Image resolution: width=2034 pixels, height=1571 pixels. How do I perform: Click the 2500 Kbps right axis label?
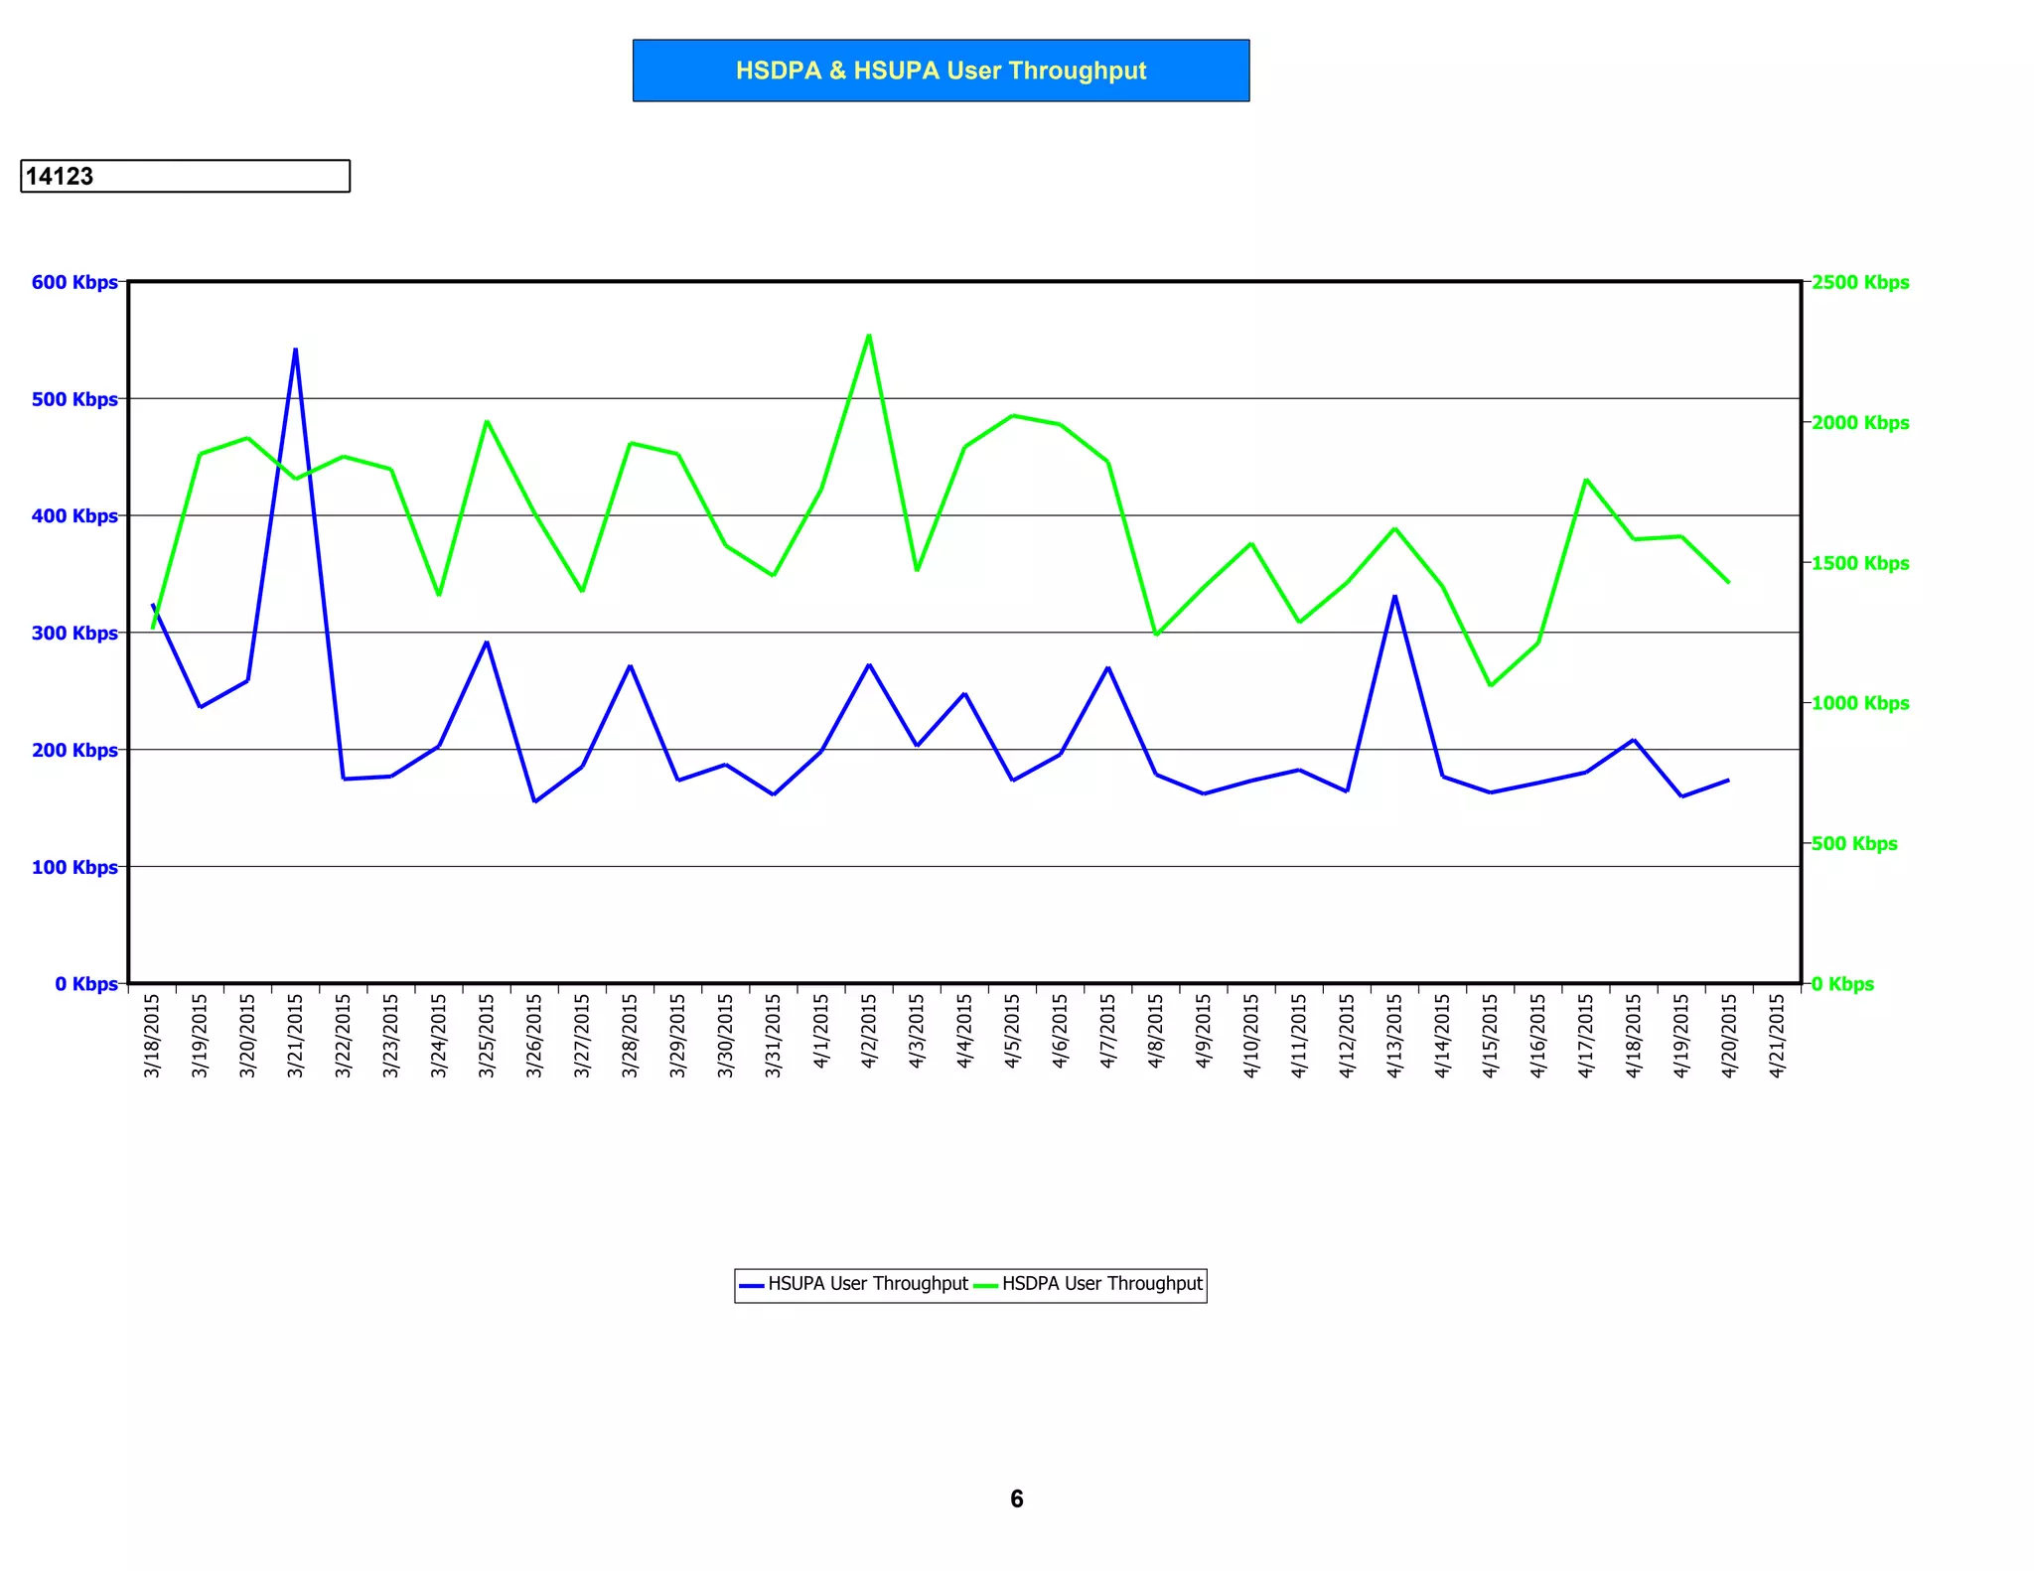(x=1860, y=282)
